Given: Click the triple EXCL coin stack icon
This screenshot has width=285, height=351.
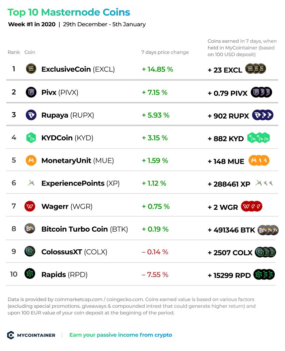Looking at the screenshot, I should 256,69.
